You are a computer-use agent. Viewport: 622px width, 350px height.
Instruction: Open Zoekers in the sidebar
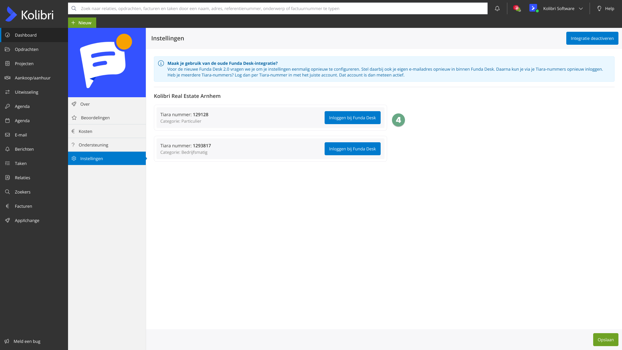(x=22, y=192)
